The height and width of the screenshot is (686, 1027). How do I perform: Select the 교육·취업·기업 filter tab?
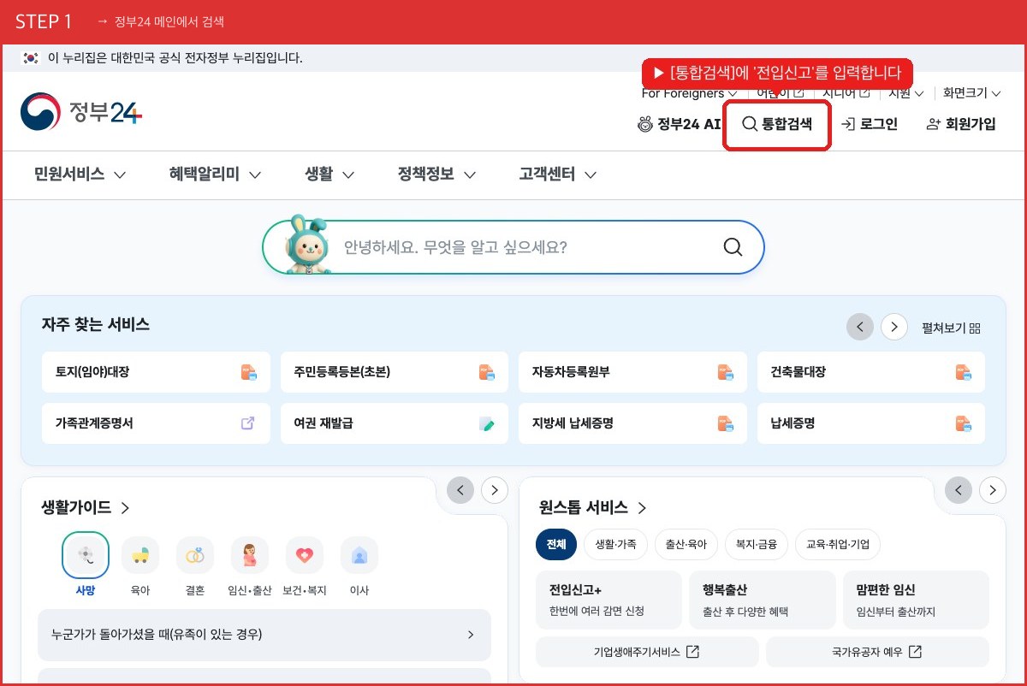838,544
